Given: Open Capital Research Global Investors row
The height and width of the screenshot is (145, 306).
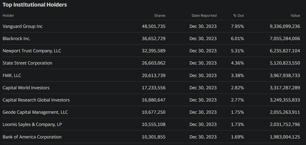Looking at the screenshot, I should coord(151,100).
